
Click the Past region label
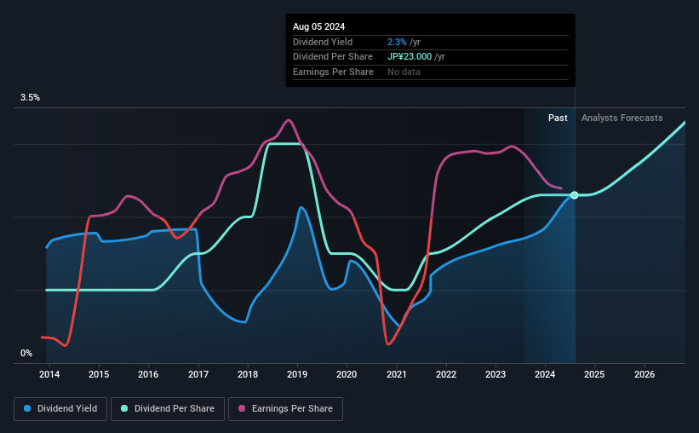[x=558, y=118]
